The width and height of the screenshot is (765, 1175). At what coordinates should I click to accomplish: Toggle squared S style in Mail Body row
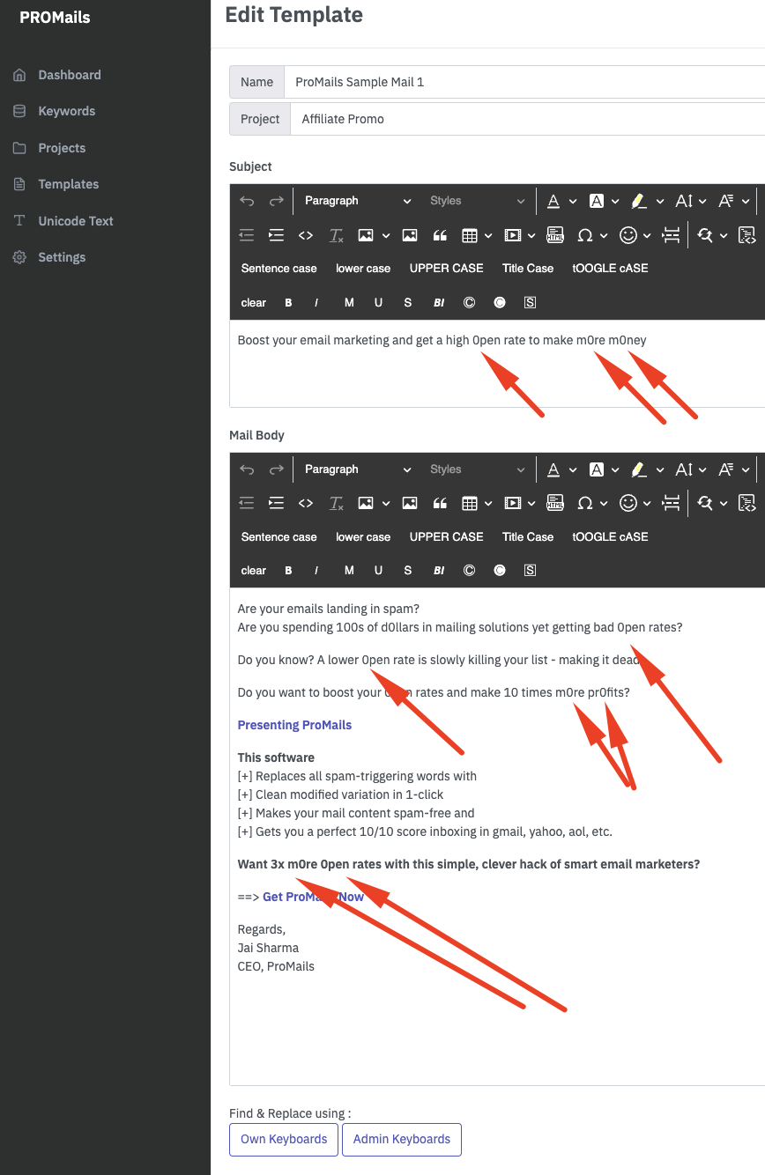click(x=530, y=571)
